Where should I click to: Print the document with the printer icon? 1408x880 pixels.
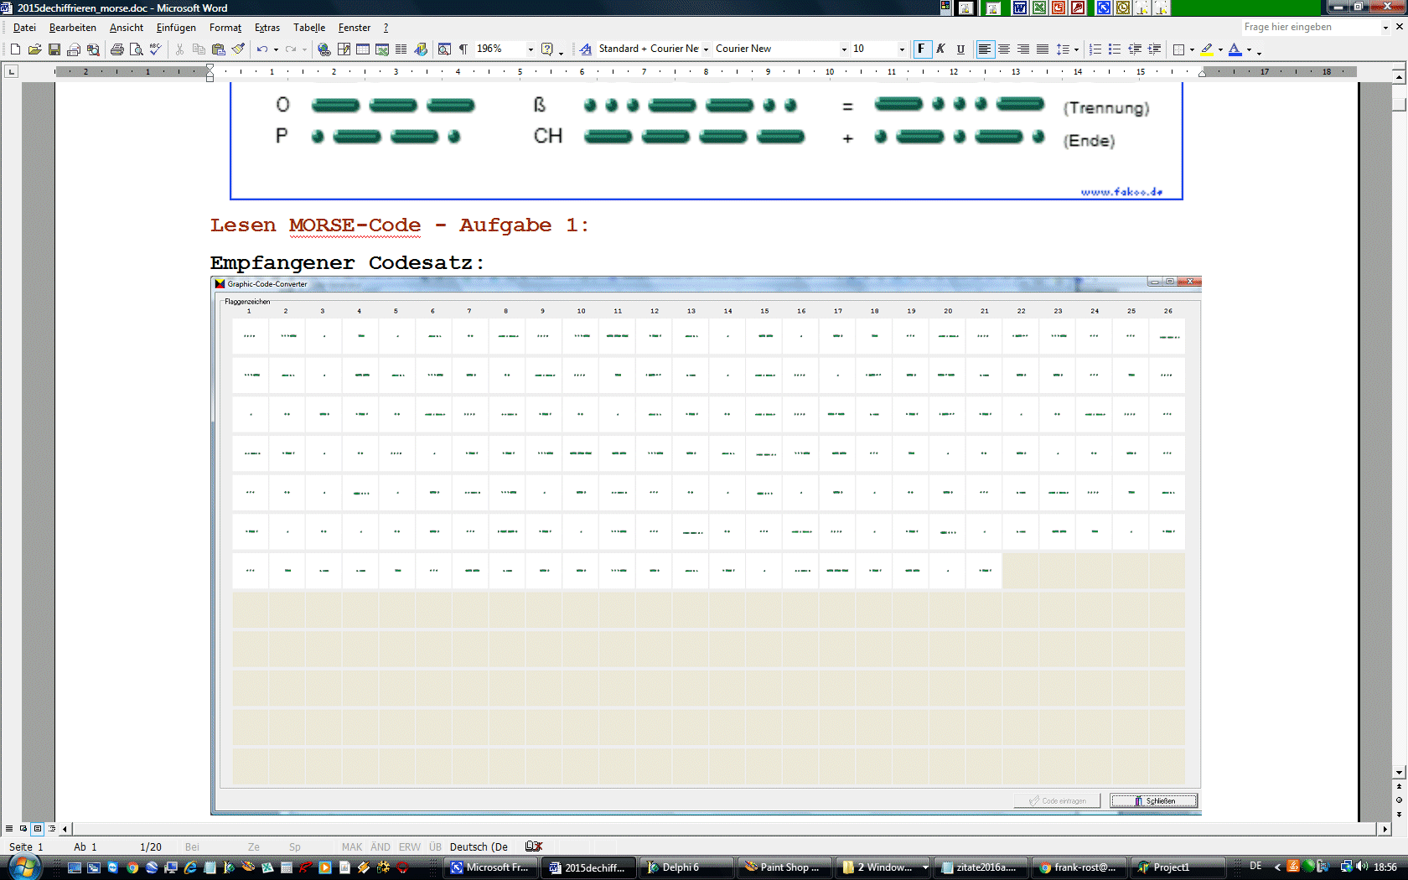pyautogui.click(x=116, y=49)
